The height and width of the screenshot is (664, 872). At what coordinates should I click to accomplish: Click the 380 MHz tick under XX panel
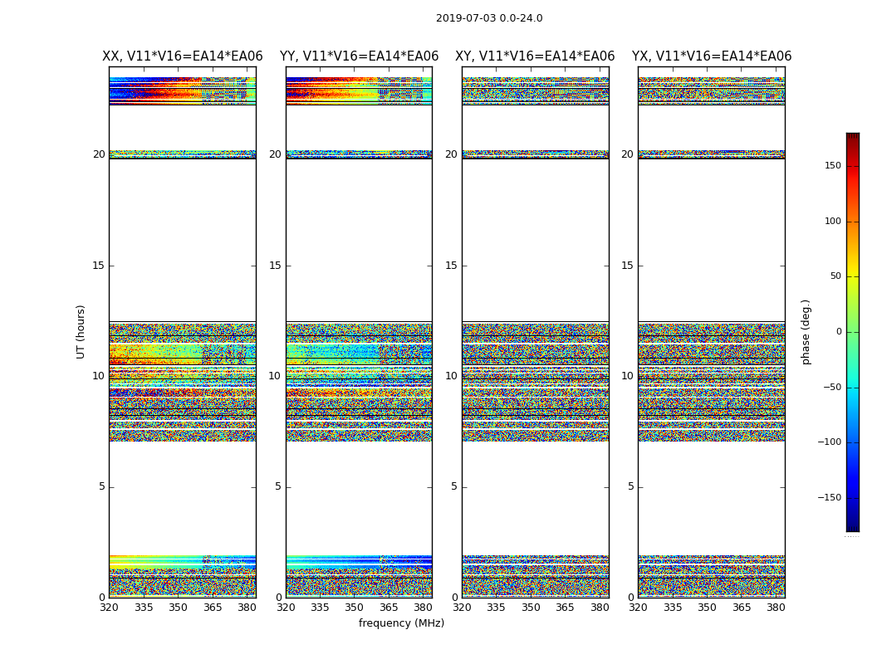pyautogui.click(x=247, y=608)
